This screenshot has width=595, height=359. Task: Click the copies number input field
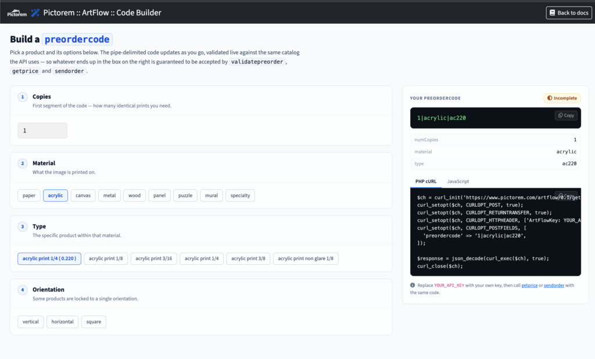pos(42,131)
